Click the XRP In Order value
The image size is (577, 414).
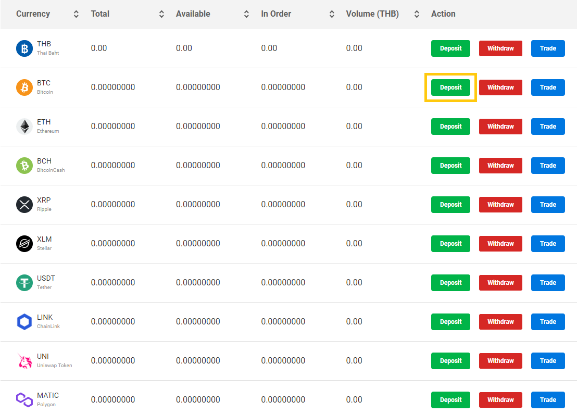[x=283, y=204]
